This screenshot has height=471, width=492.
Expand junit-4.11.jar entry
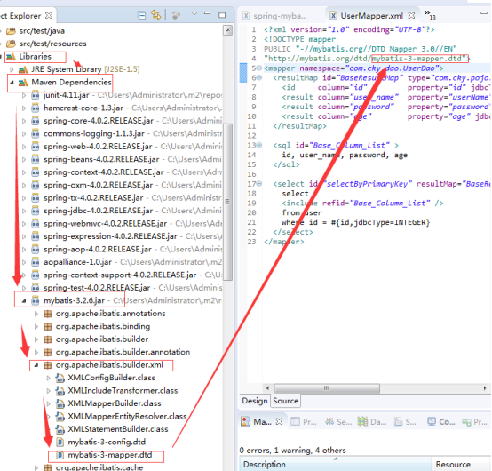click(x=24, y=95)
